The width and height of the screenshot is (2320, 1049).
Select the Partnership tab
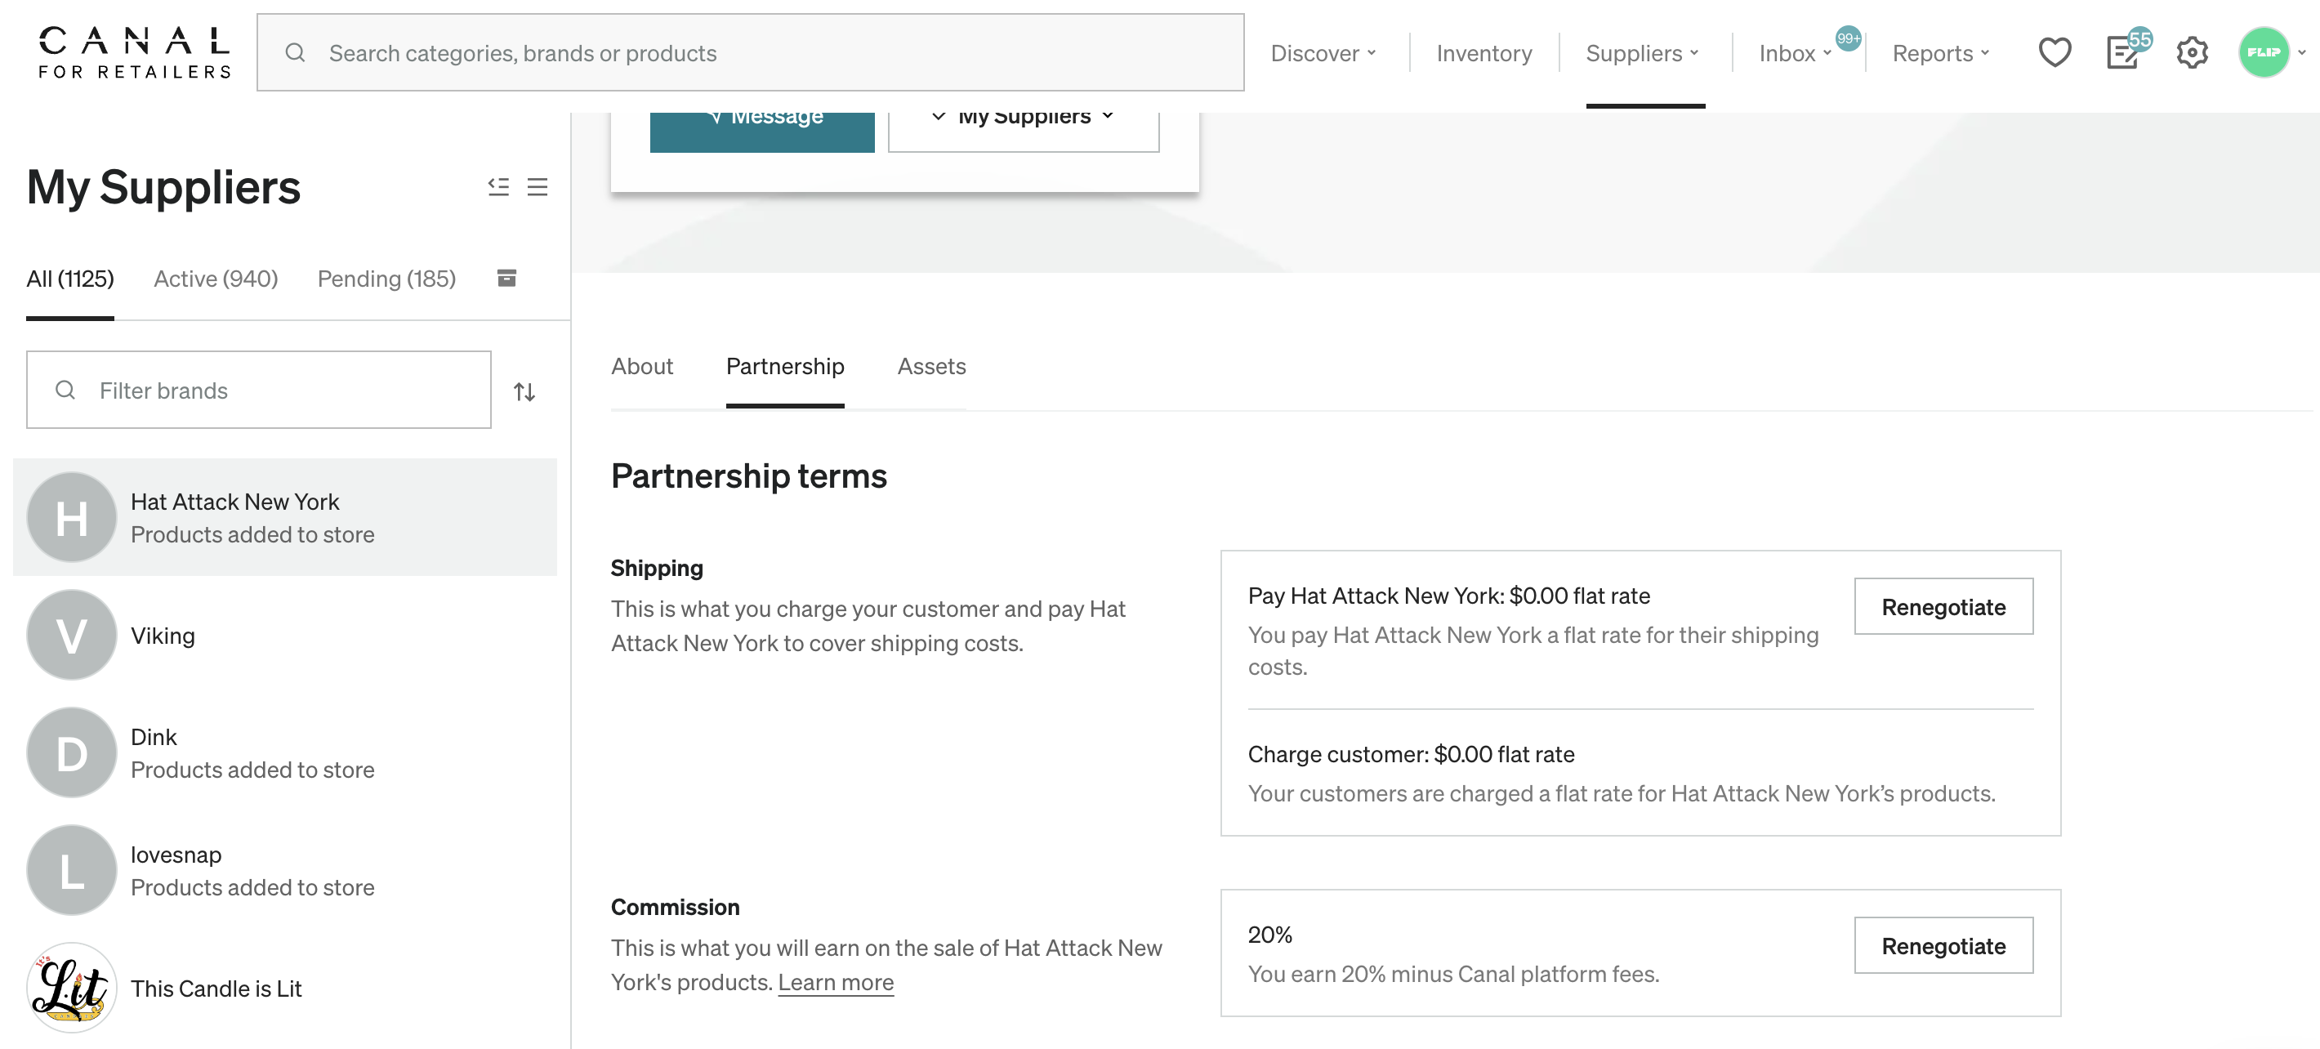coord(784,367)
